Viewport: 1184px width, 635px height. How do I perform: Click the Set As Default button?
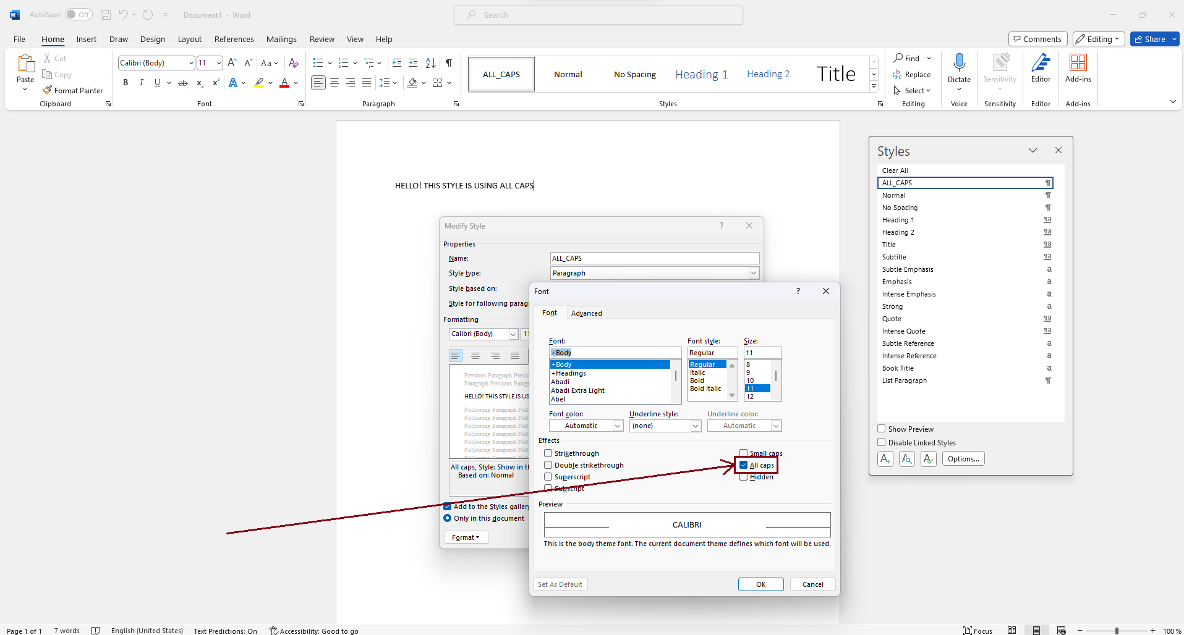(560, 584)
